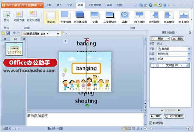Open the 开始 单击时 dropdown

coord(189,49)
